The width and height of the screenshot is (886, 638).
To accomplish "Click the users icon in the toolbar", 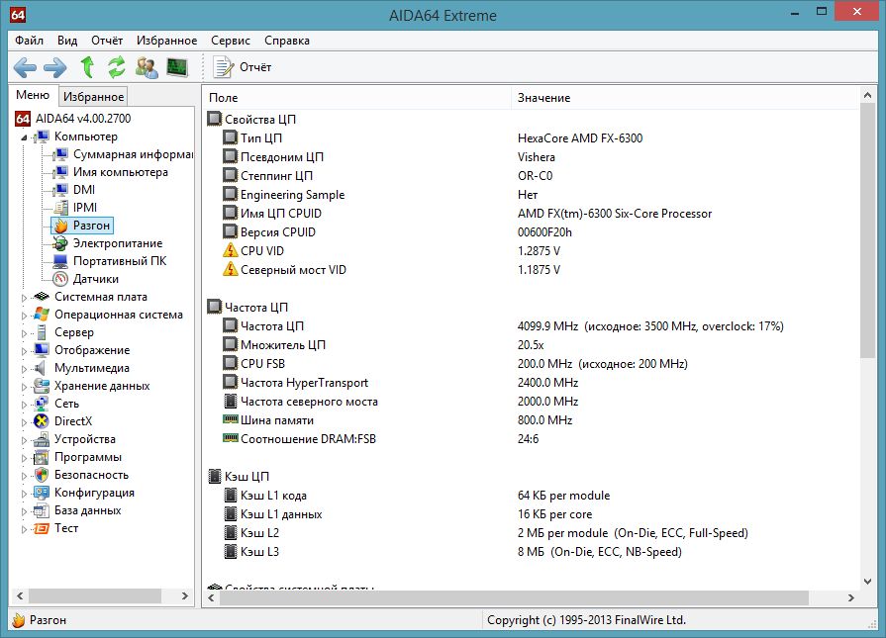I will (x=147, y=67).
